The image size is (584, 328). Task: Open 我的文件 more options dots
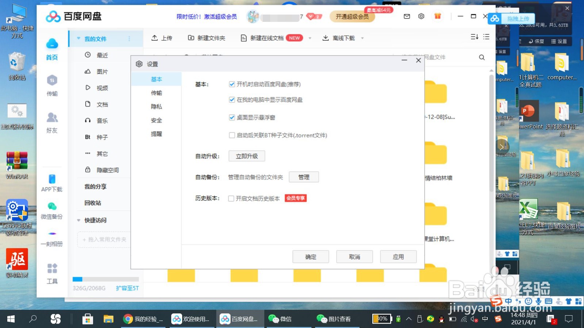129,39
